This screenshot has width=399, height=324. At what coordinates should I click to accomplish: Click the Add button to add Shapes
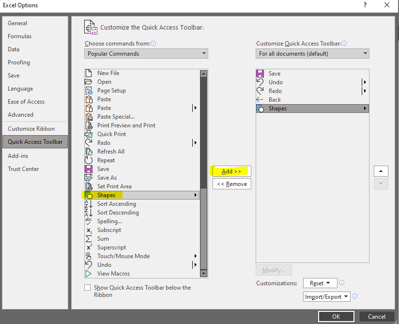click(x=231, y=171)
